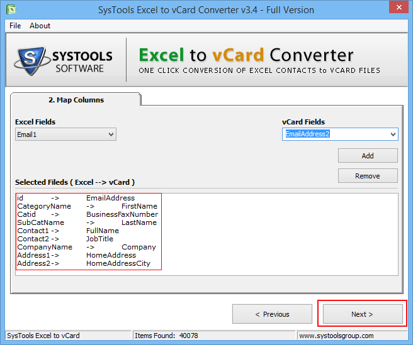Click the Selected Fileds ( Excel --> vCard ) label
This screenshot has height=345, width=413.
coord(75,182)
